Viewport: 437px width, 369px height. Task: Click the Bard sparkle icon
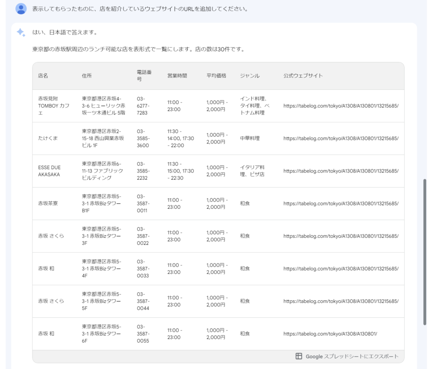[x=21, y=32]
